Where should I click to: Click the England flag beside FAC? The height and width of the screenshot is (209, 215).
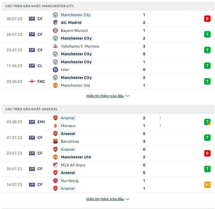[x=32, y=81]
